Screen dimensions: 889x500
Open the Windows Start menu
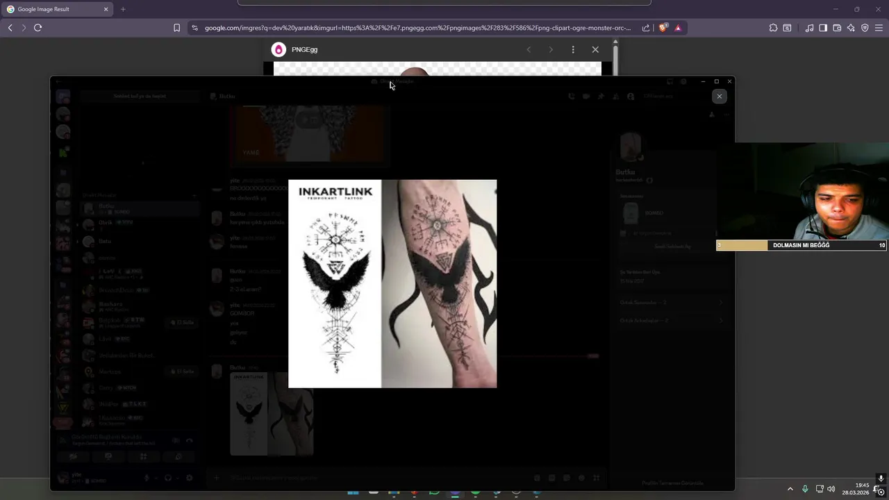(353, 493)
